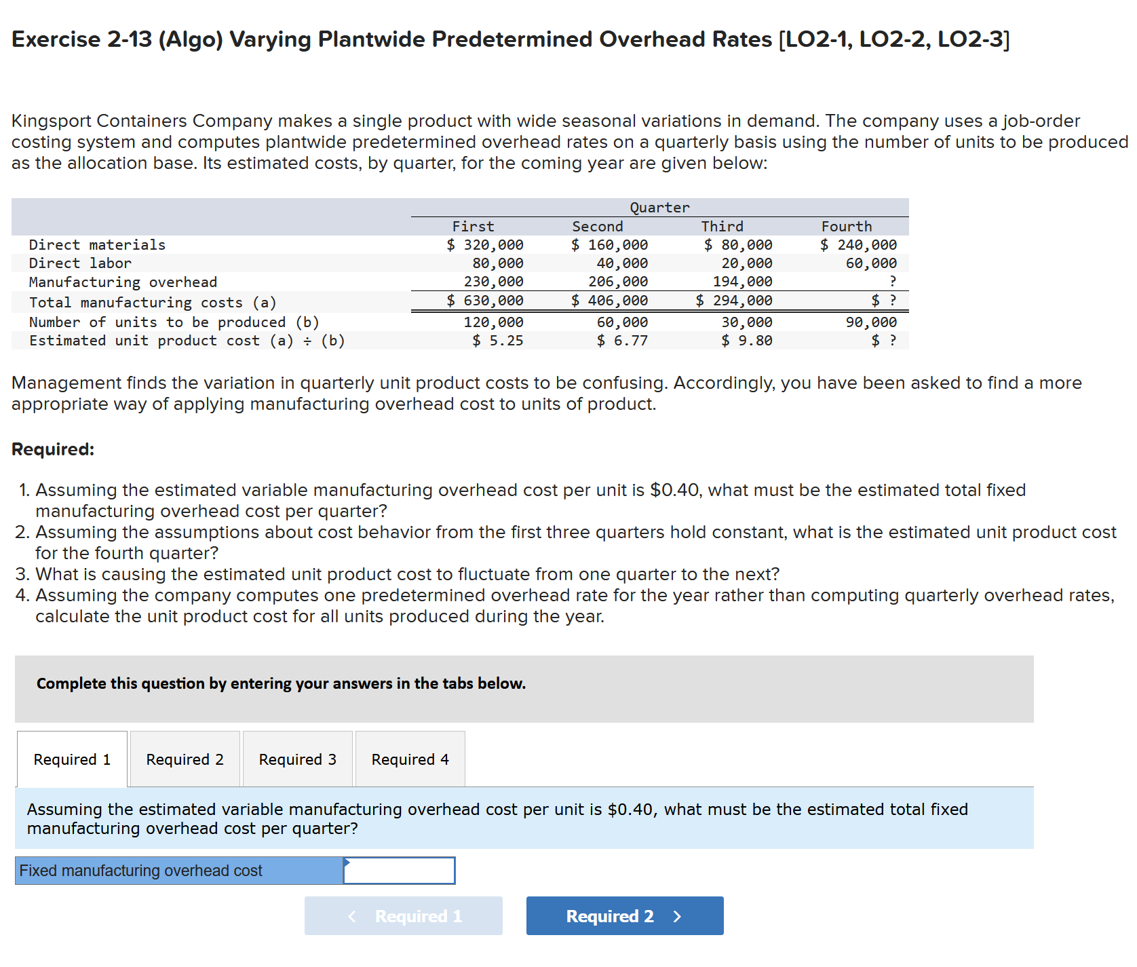This screenshot has width=1137, height=967.
Task: Click the right chevron on Required 2 button
Action: (676, 916)
